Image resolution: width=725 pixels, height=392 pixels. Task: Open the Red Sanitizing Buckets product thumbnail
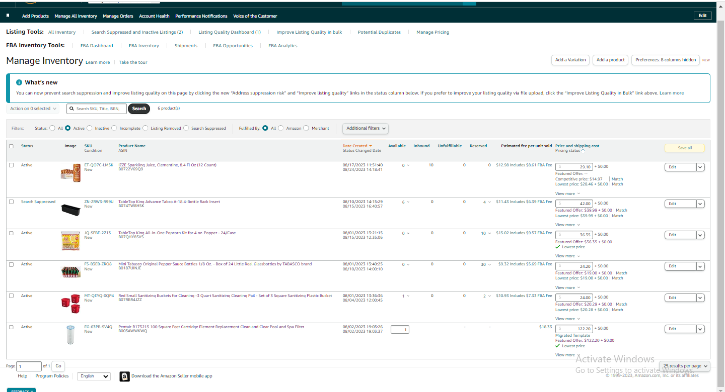click(x=70, y=304)
